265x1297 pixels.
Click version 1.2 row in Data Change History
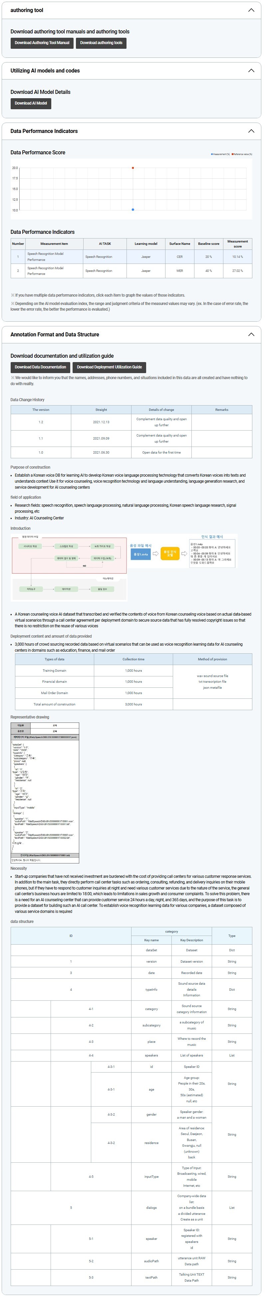point(132,422)
